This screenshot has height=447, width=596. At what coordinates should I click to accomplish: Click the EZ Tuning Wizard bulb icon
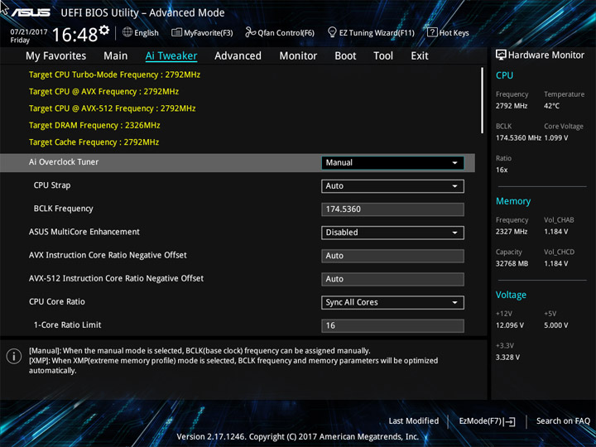coord(332,32)
